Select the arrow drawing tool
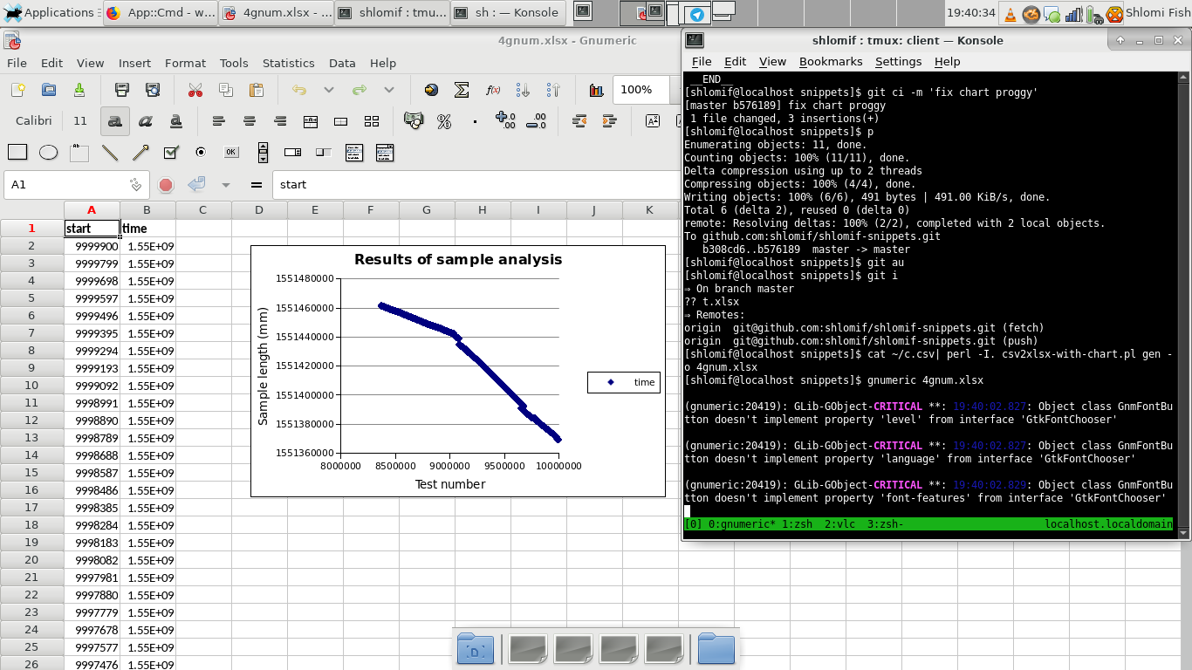Image resolution: width=1192 pixels, height=670 pixels. pyautogui.click(x=140, y=153)
